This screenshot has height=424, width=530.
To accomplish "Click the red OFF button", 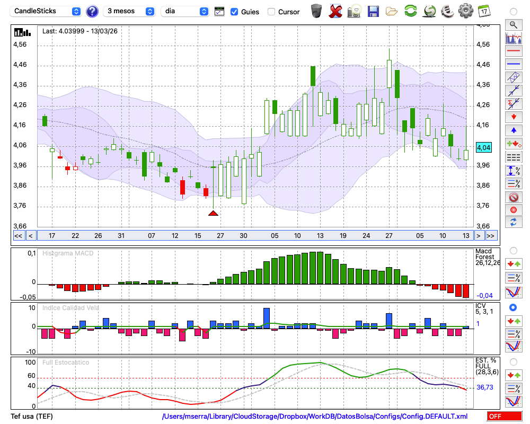I will pos(504,417).
